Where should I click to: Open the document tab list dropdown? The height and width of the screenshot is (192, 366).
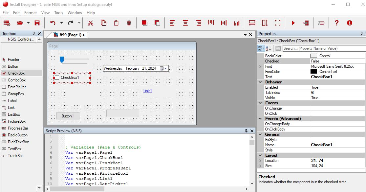(x=245, y=35)
